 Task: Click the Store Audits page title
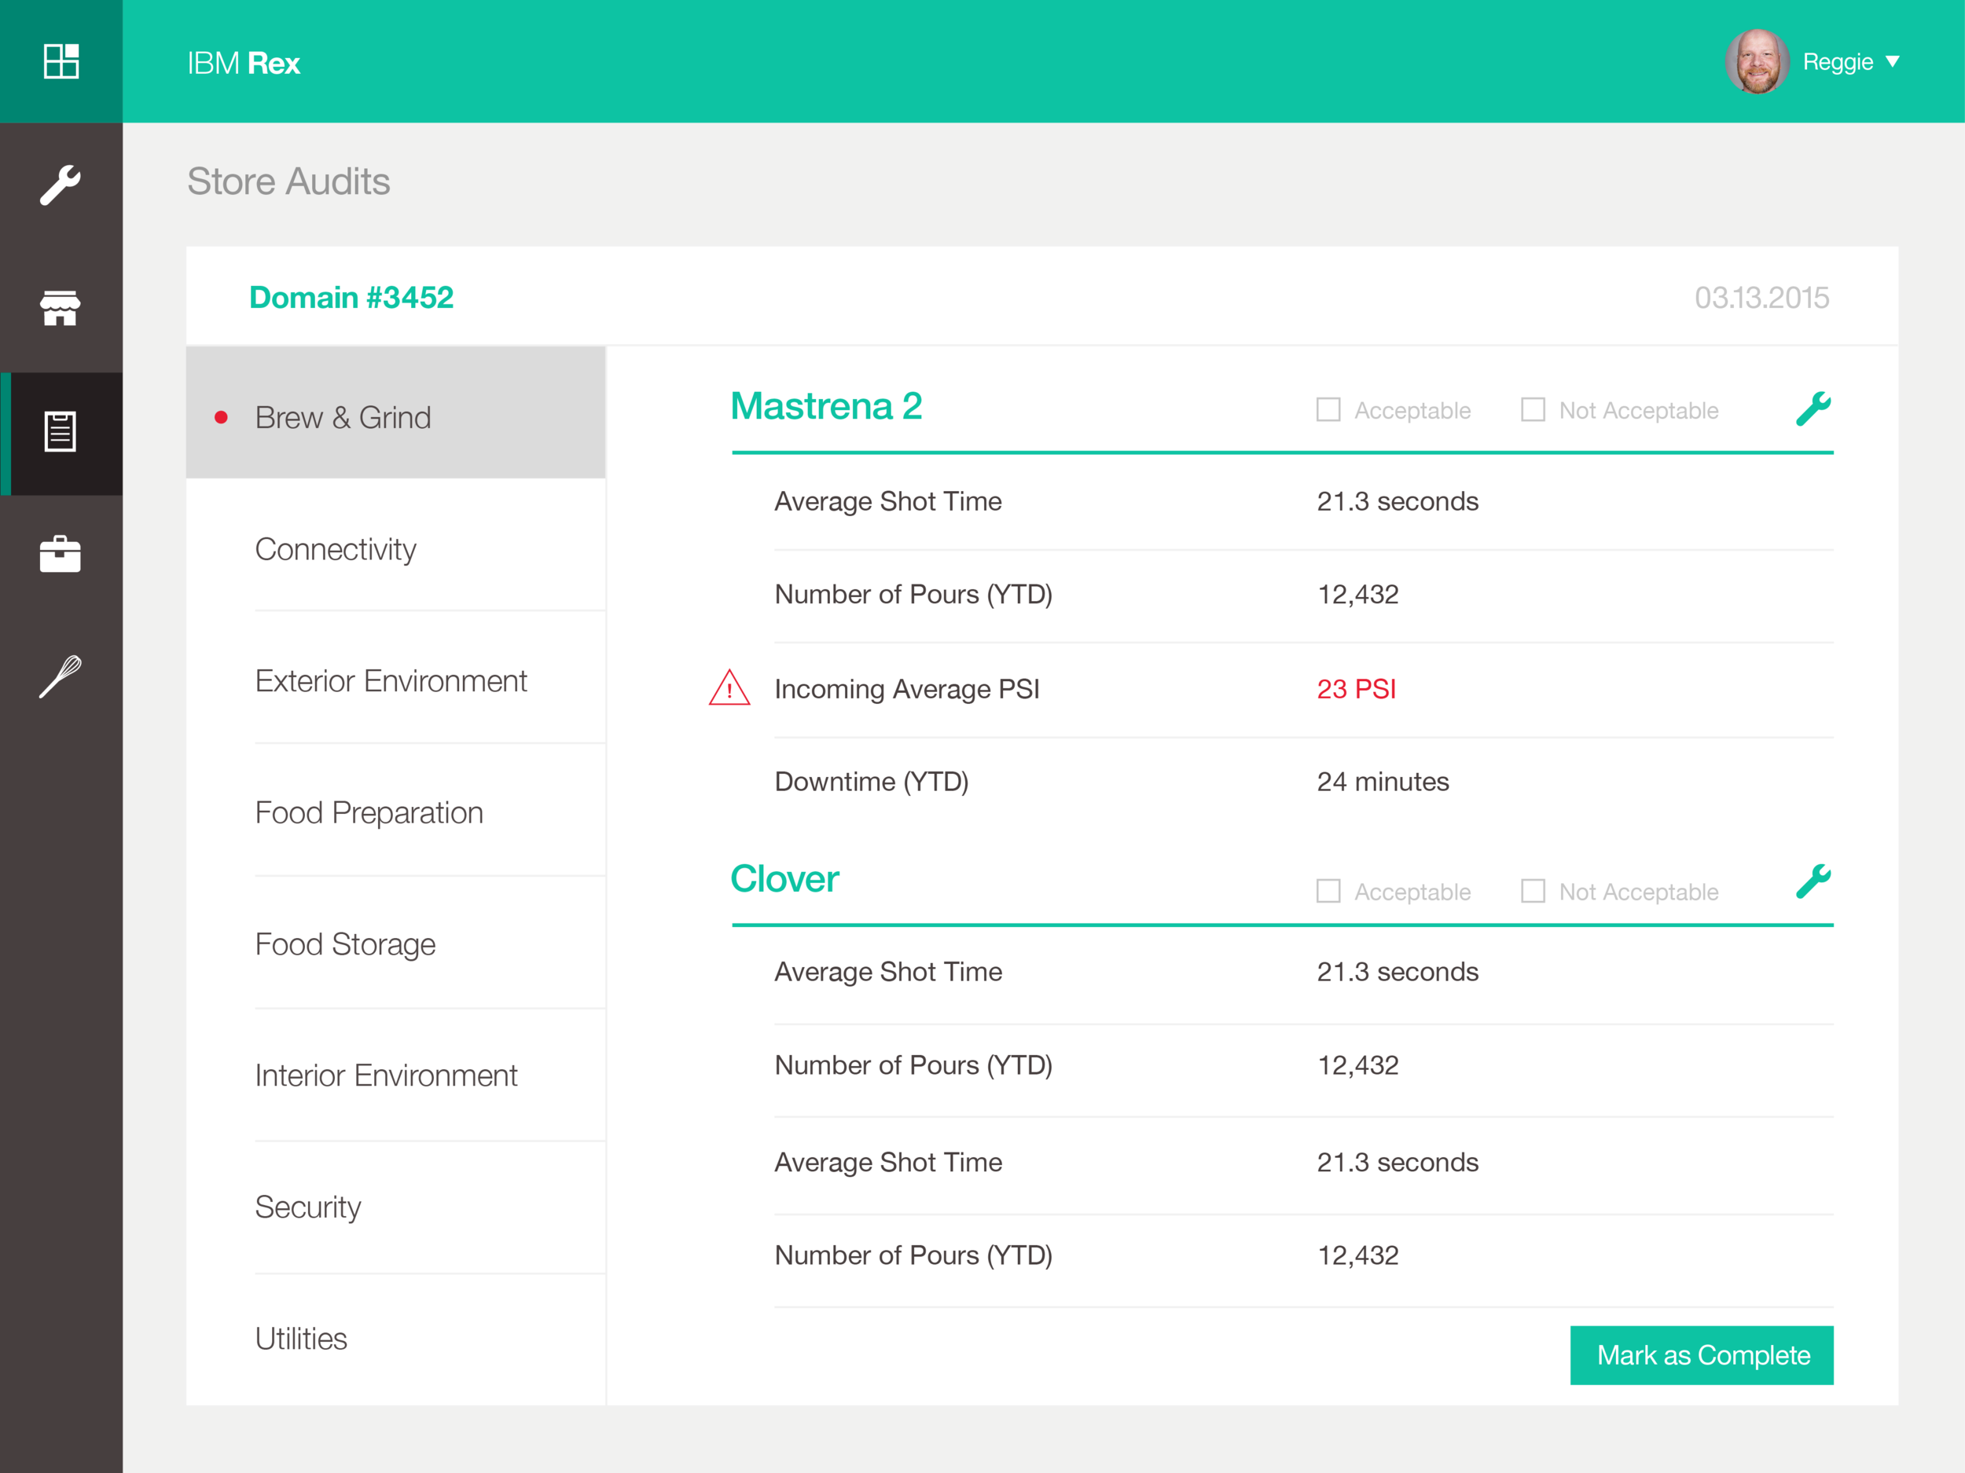[288, 181]
